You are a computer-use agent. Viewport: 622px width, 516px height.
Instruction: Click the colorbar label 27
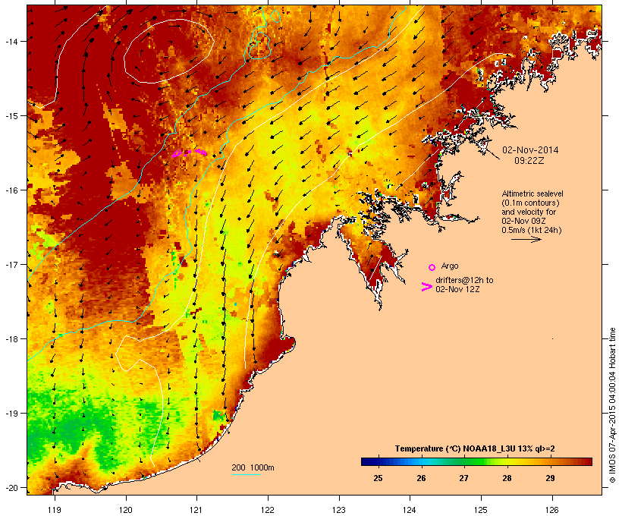(x=464, y=478)
